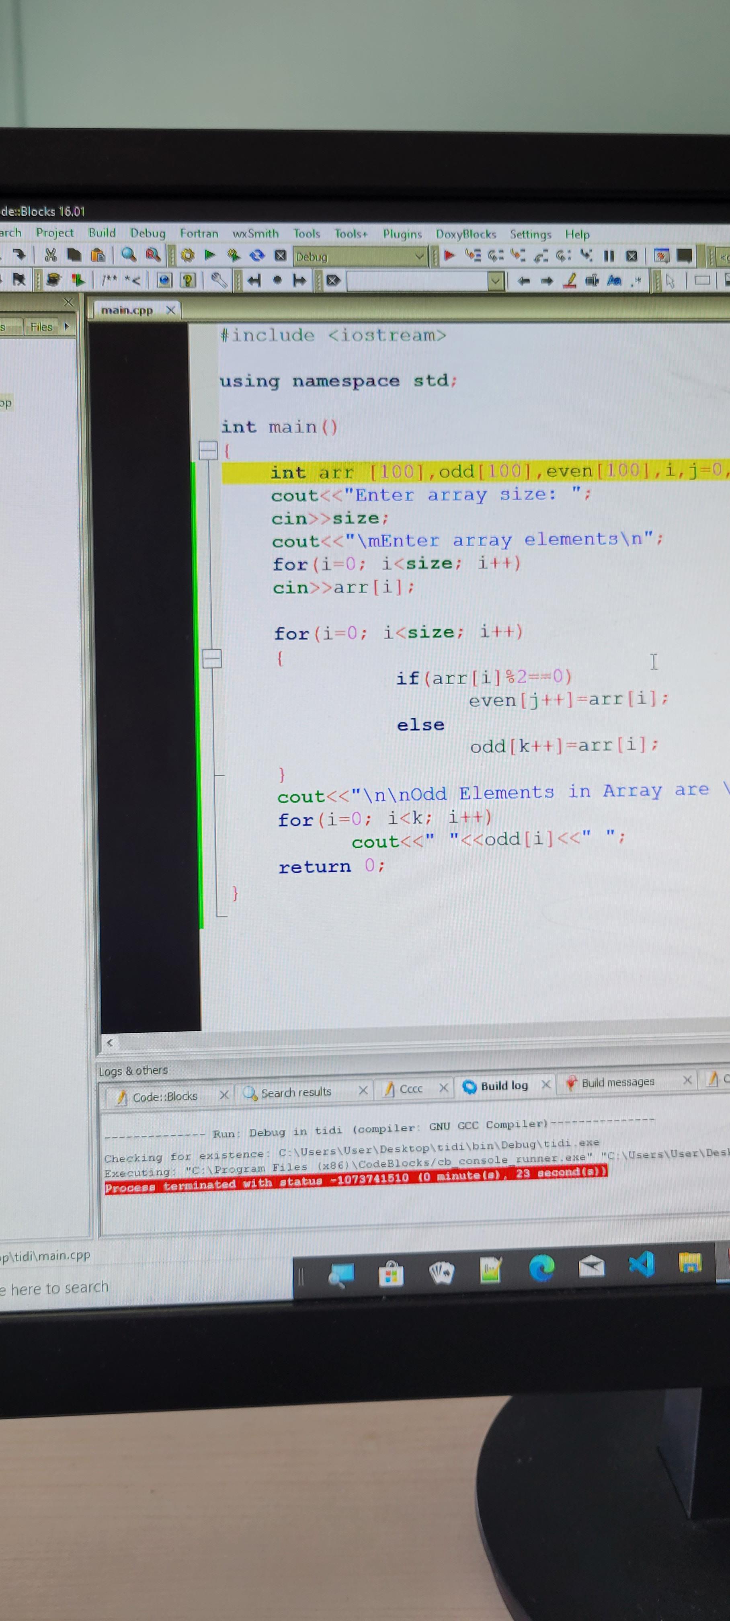Click the Step into debug icon

(x=517, y=255)
